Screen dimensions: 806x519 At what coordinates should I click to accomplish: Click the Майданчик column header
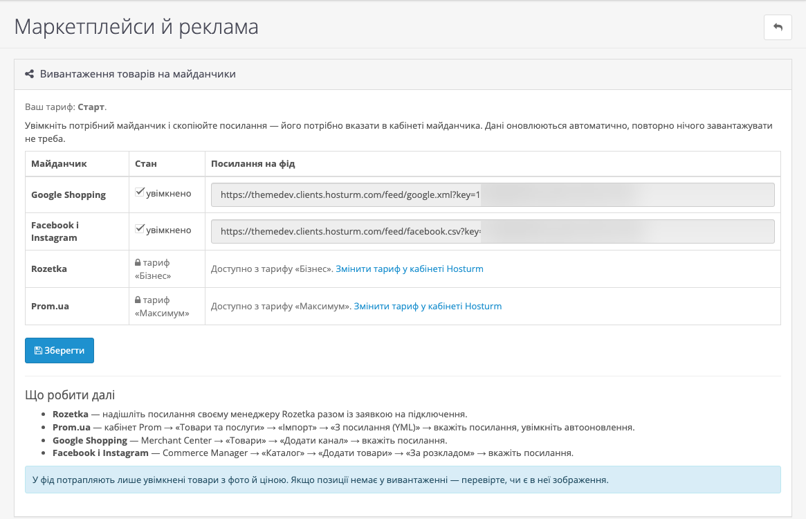pos(59,163)
